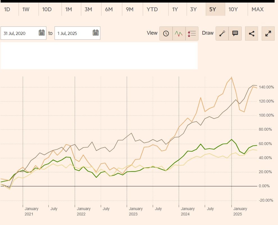
Task: Click the share chart icon
Action: 252,34
